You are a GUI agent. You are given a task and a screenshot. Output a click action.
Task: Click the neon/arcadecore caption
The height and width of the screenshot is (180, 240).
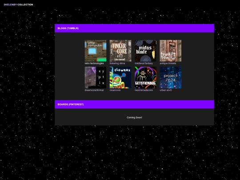tap(144, 90)
